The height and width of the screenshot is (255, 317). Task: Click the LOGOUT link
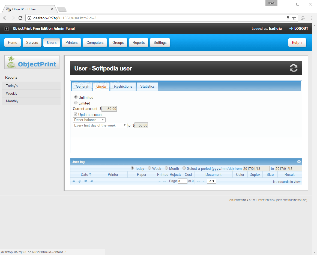(301, 29)
